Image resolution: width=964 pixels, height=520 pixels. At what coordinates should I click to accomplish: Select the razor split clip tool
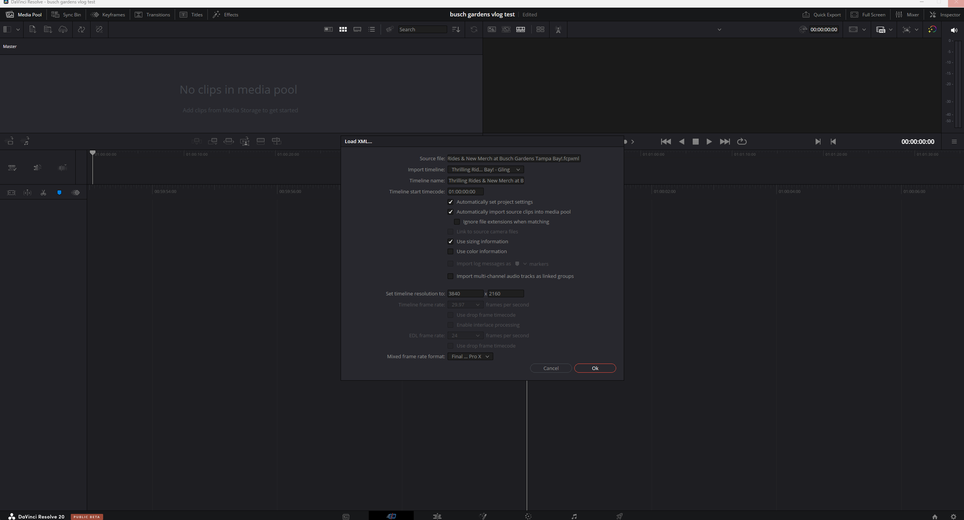click(43, 193)
